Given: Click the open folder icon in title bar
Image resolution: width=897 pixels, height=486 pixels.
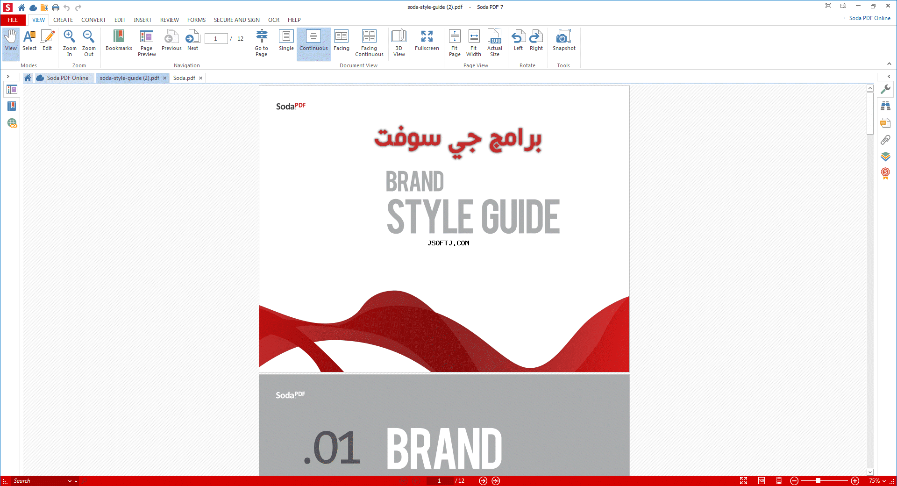Looking at the screenshot, I should (44, 7).
